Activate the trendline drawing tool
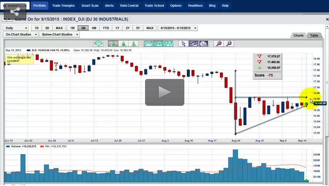This screenshot has width=329, height=186. (193, 44)
